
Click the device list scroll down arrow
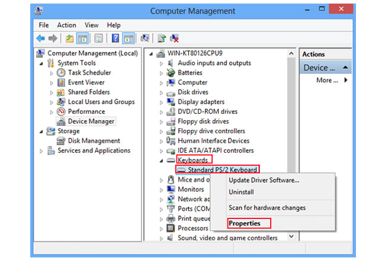[291, 236]
